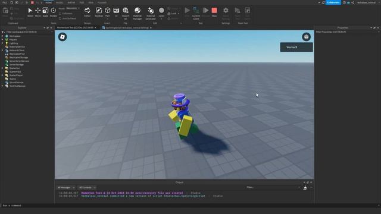Expand the NetworkClient node

(x=2, y=50)
